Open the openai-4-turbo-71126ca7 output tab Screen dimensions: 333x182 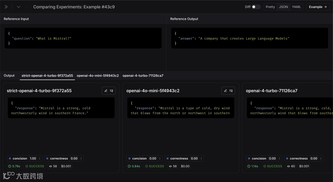click(143, 75)
